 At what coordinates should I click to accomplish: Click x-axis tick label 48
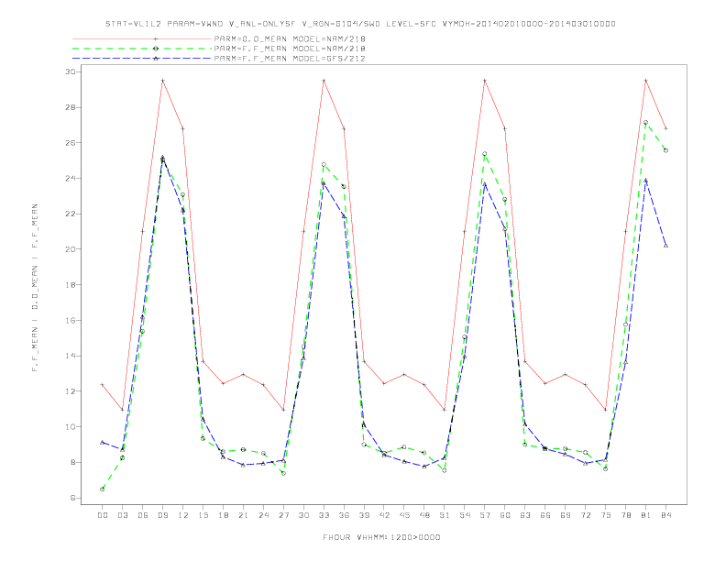click(x=424, y=515)
